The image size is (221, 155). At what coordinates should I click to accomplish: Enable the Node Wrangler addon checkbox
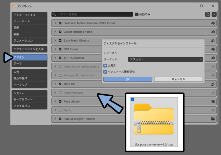click(60, 93)
